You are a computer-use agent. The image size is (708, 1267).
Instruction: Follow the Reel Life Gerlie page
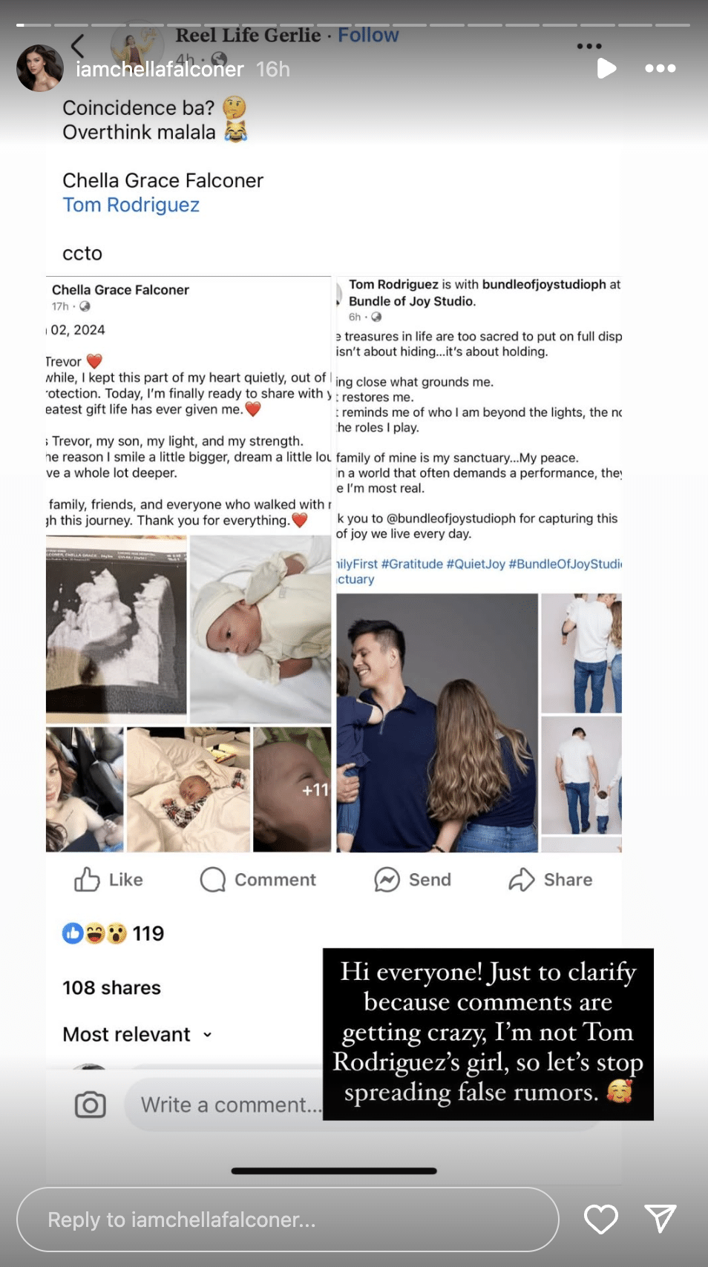coord(368,35)
